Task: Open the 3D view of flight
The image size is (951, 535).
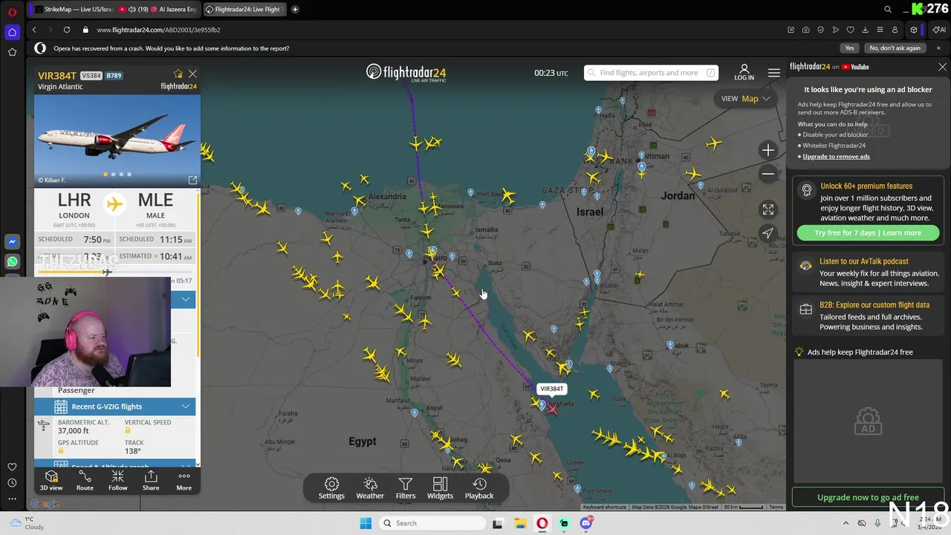Action: pos(51,480)
